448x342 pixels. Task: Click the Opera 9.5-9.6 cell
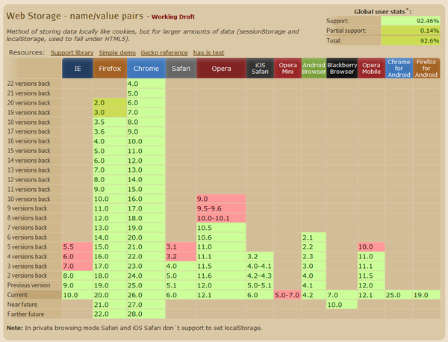click(x=221, y=208)
